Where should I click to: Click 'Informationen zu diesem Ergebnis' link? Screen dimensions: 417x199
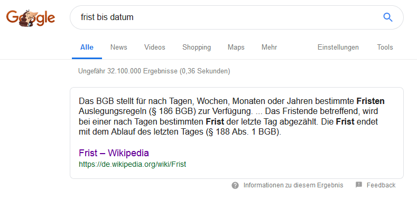293,185
